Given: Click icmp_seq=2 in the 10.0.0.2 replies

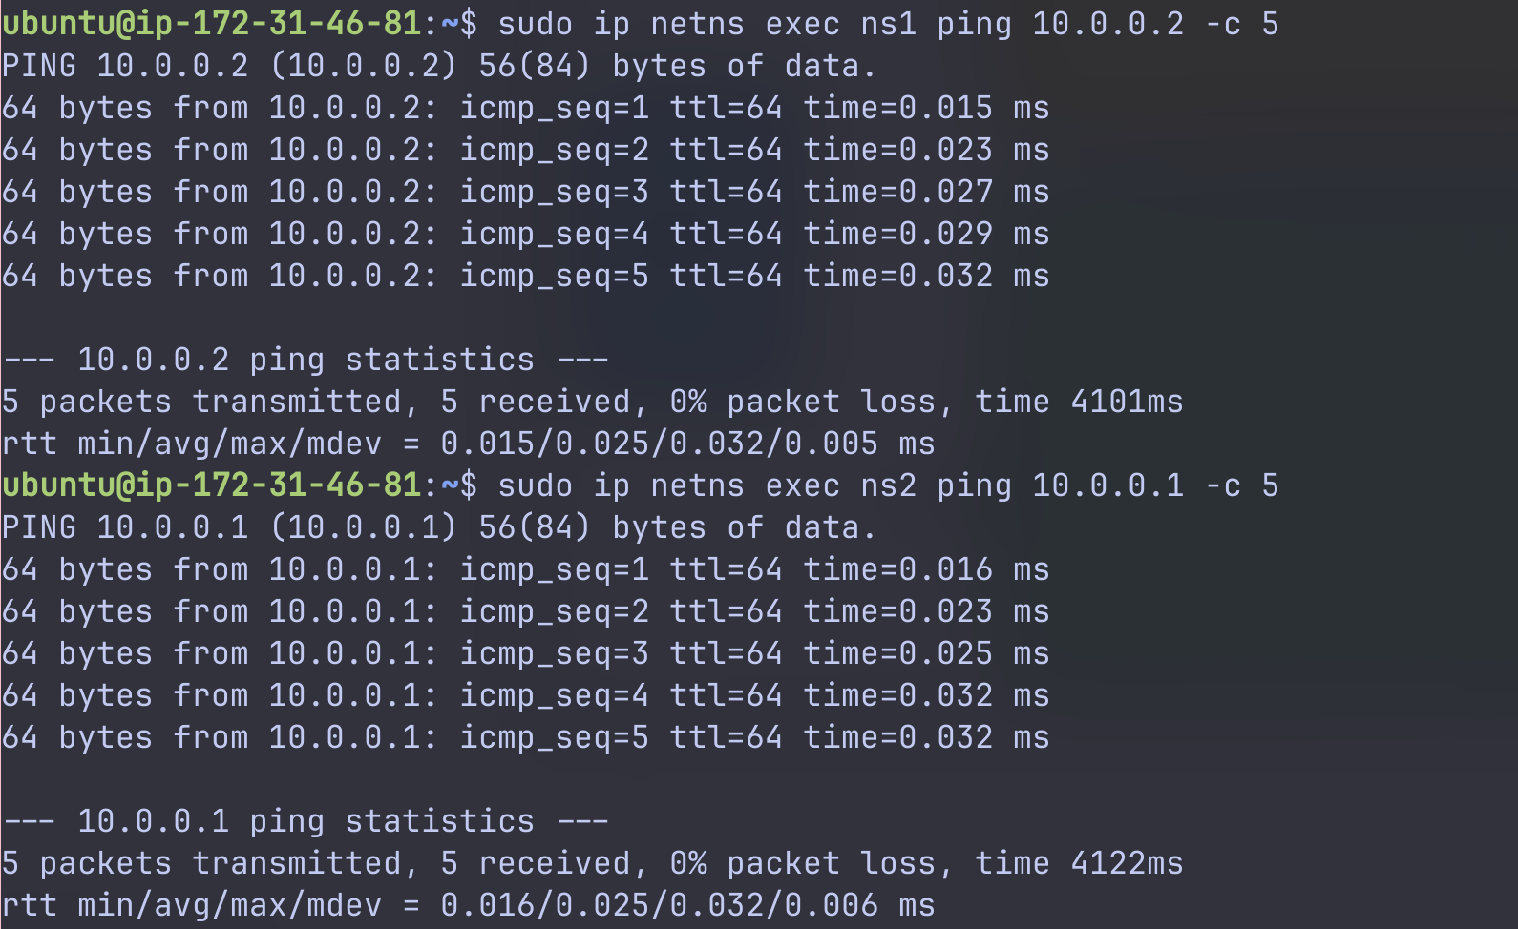Looking at the screenshot, I should [554, 150].
